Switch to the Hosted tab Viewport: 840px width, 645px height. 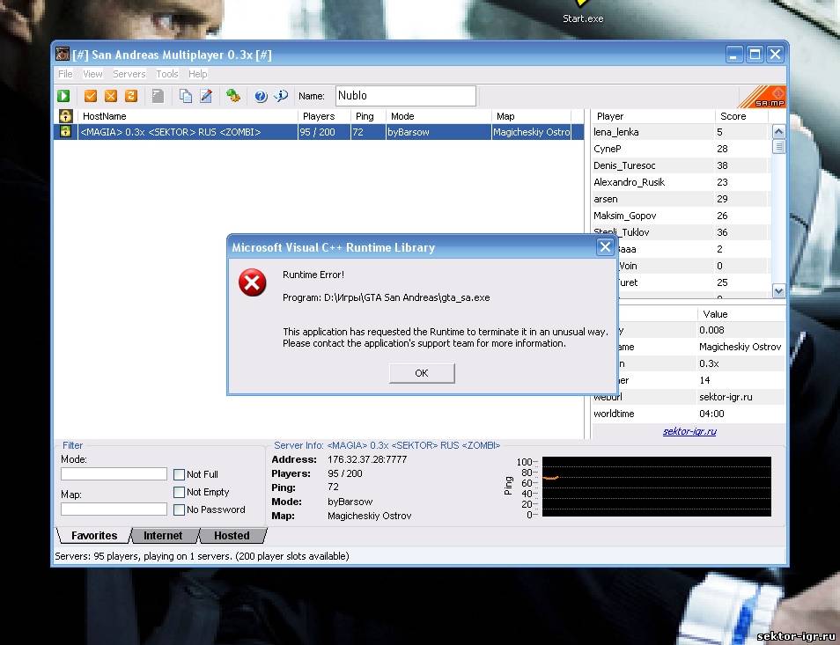click(x=232, y=535)
